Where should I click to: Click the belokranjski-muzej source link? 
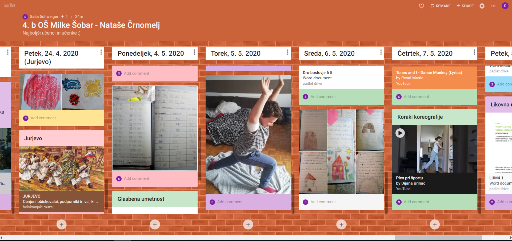click(x=38, y=207)
